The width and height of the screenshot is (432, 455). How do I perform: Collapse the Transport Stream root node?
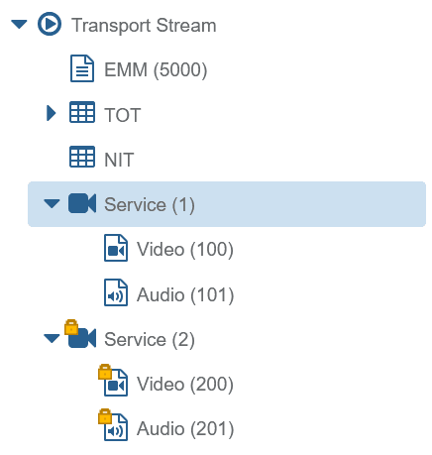(x=19, y=24)
